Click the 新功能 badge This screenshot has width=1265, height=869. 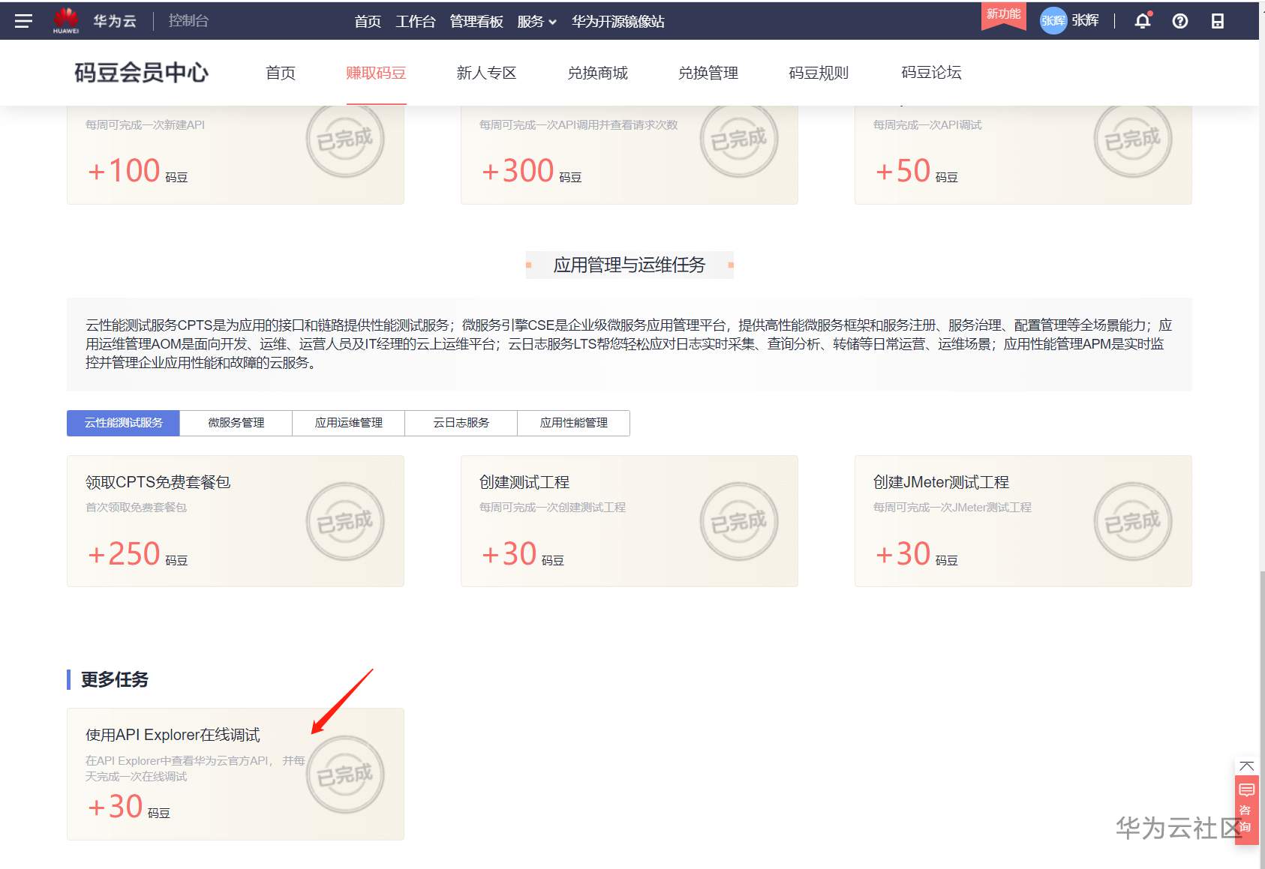point(1003,15)
